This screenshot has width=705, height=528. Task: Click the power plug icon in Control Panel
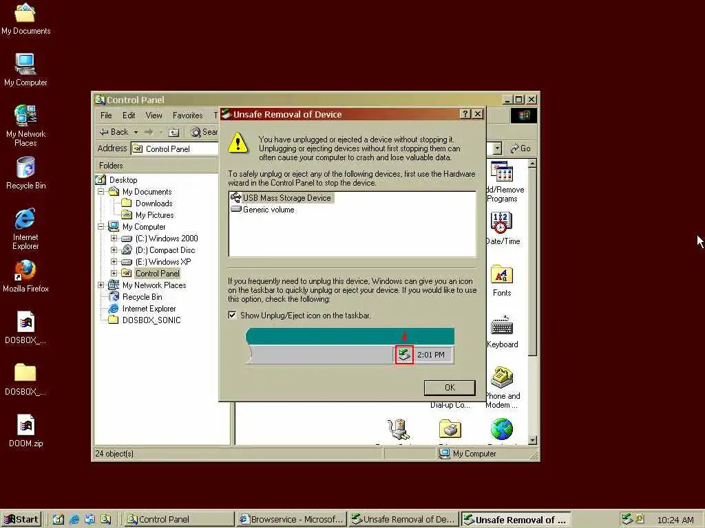click(399, 429)
